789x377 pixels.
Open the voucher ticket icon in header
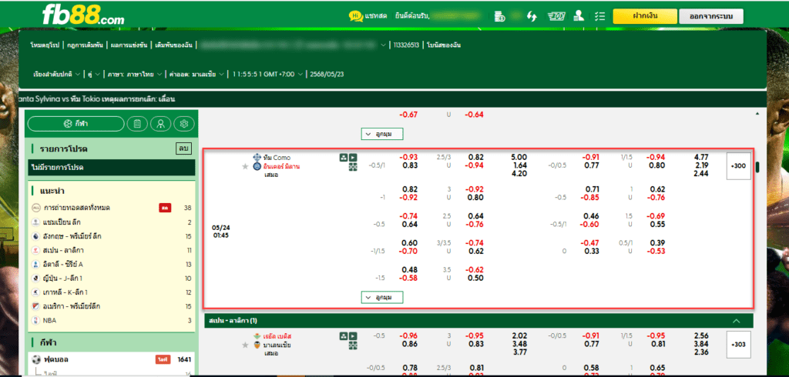click(x=556, y=16)
